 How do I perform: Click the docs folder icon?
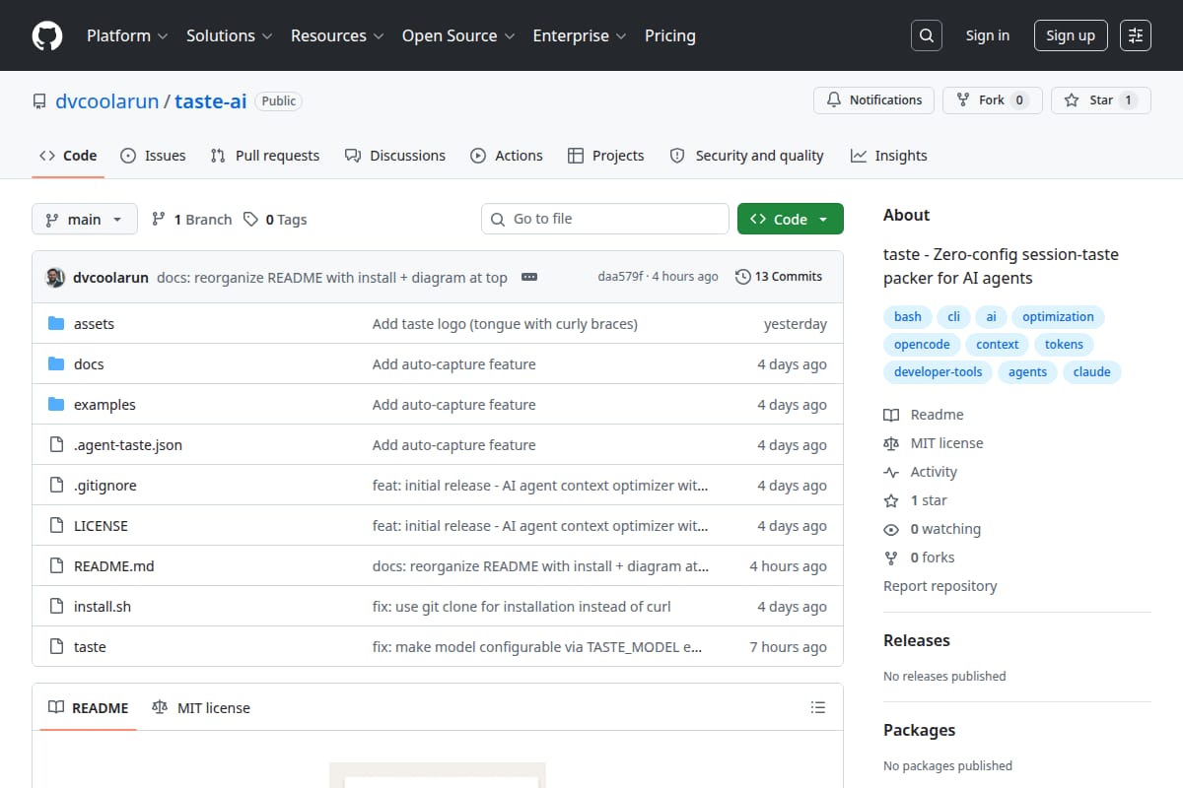click(x=56, y=364)
